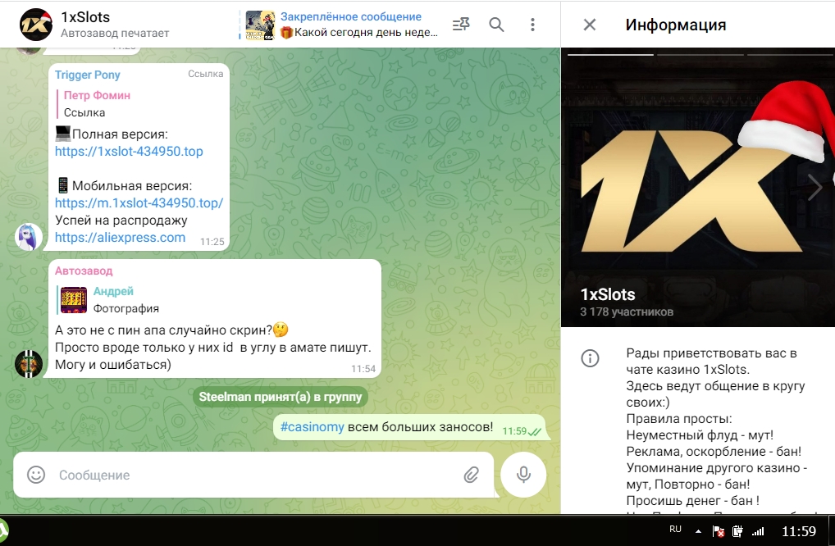Click the info circle icon beside description
The width and height of the screenshot is (835, 546).
[x=590, y=358]
